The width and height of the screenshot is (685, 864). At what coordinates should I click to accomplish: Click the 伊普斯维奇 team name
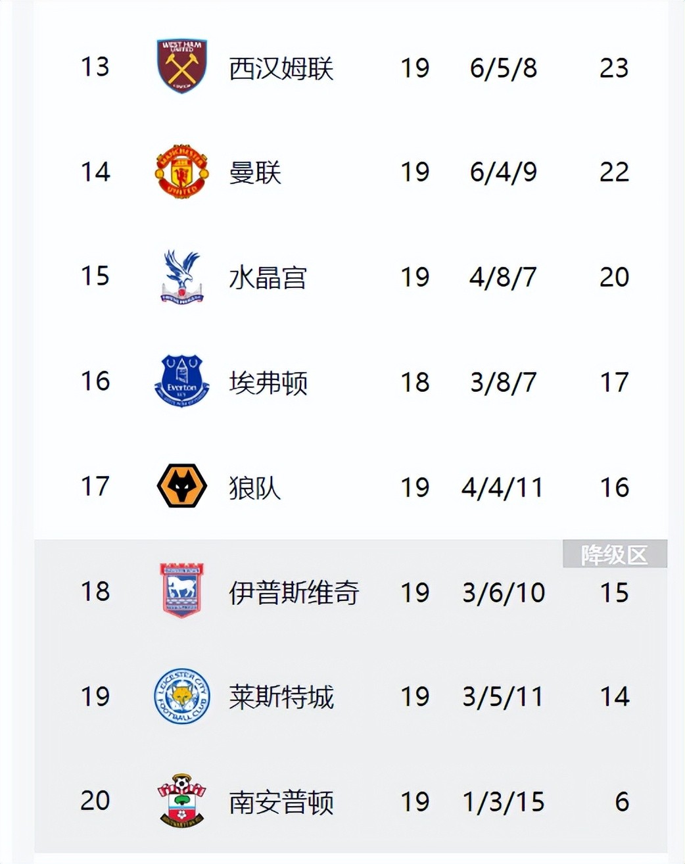(294, 592)
